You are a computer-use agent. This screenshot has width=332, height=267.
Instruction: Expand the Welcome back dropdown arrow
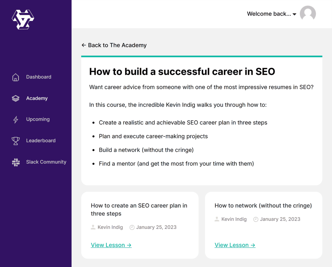[294, 14]
